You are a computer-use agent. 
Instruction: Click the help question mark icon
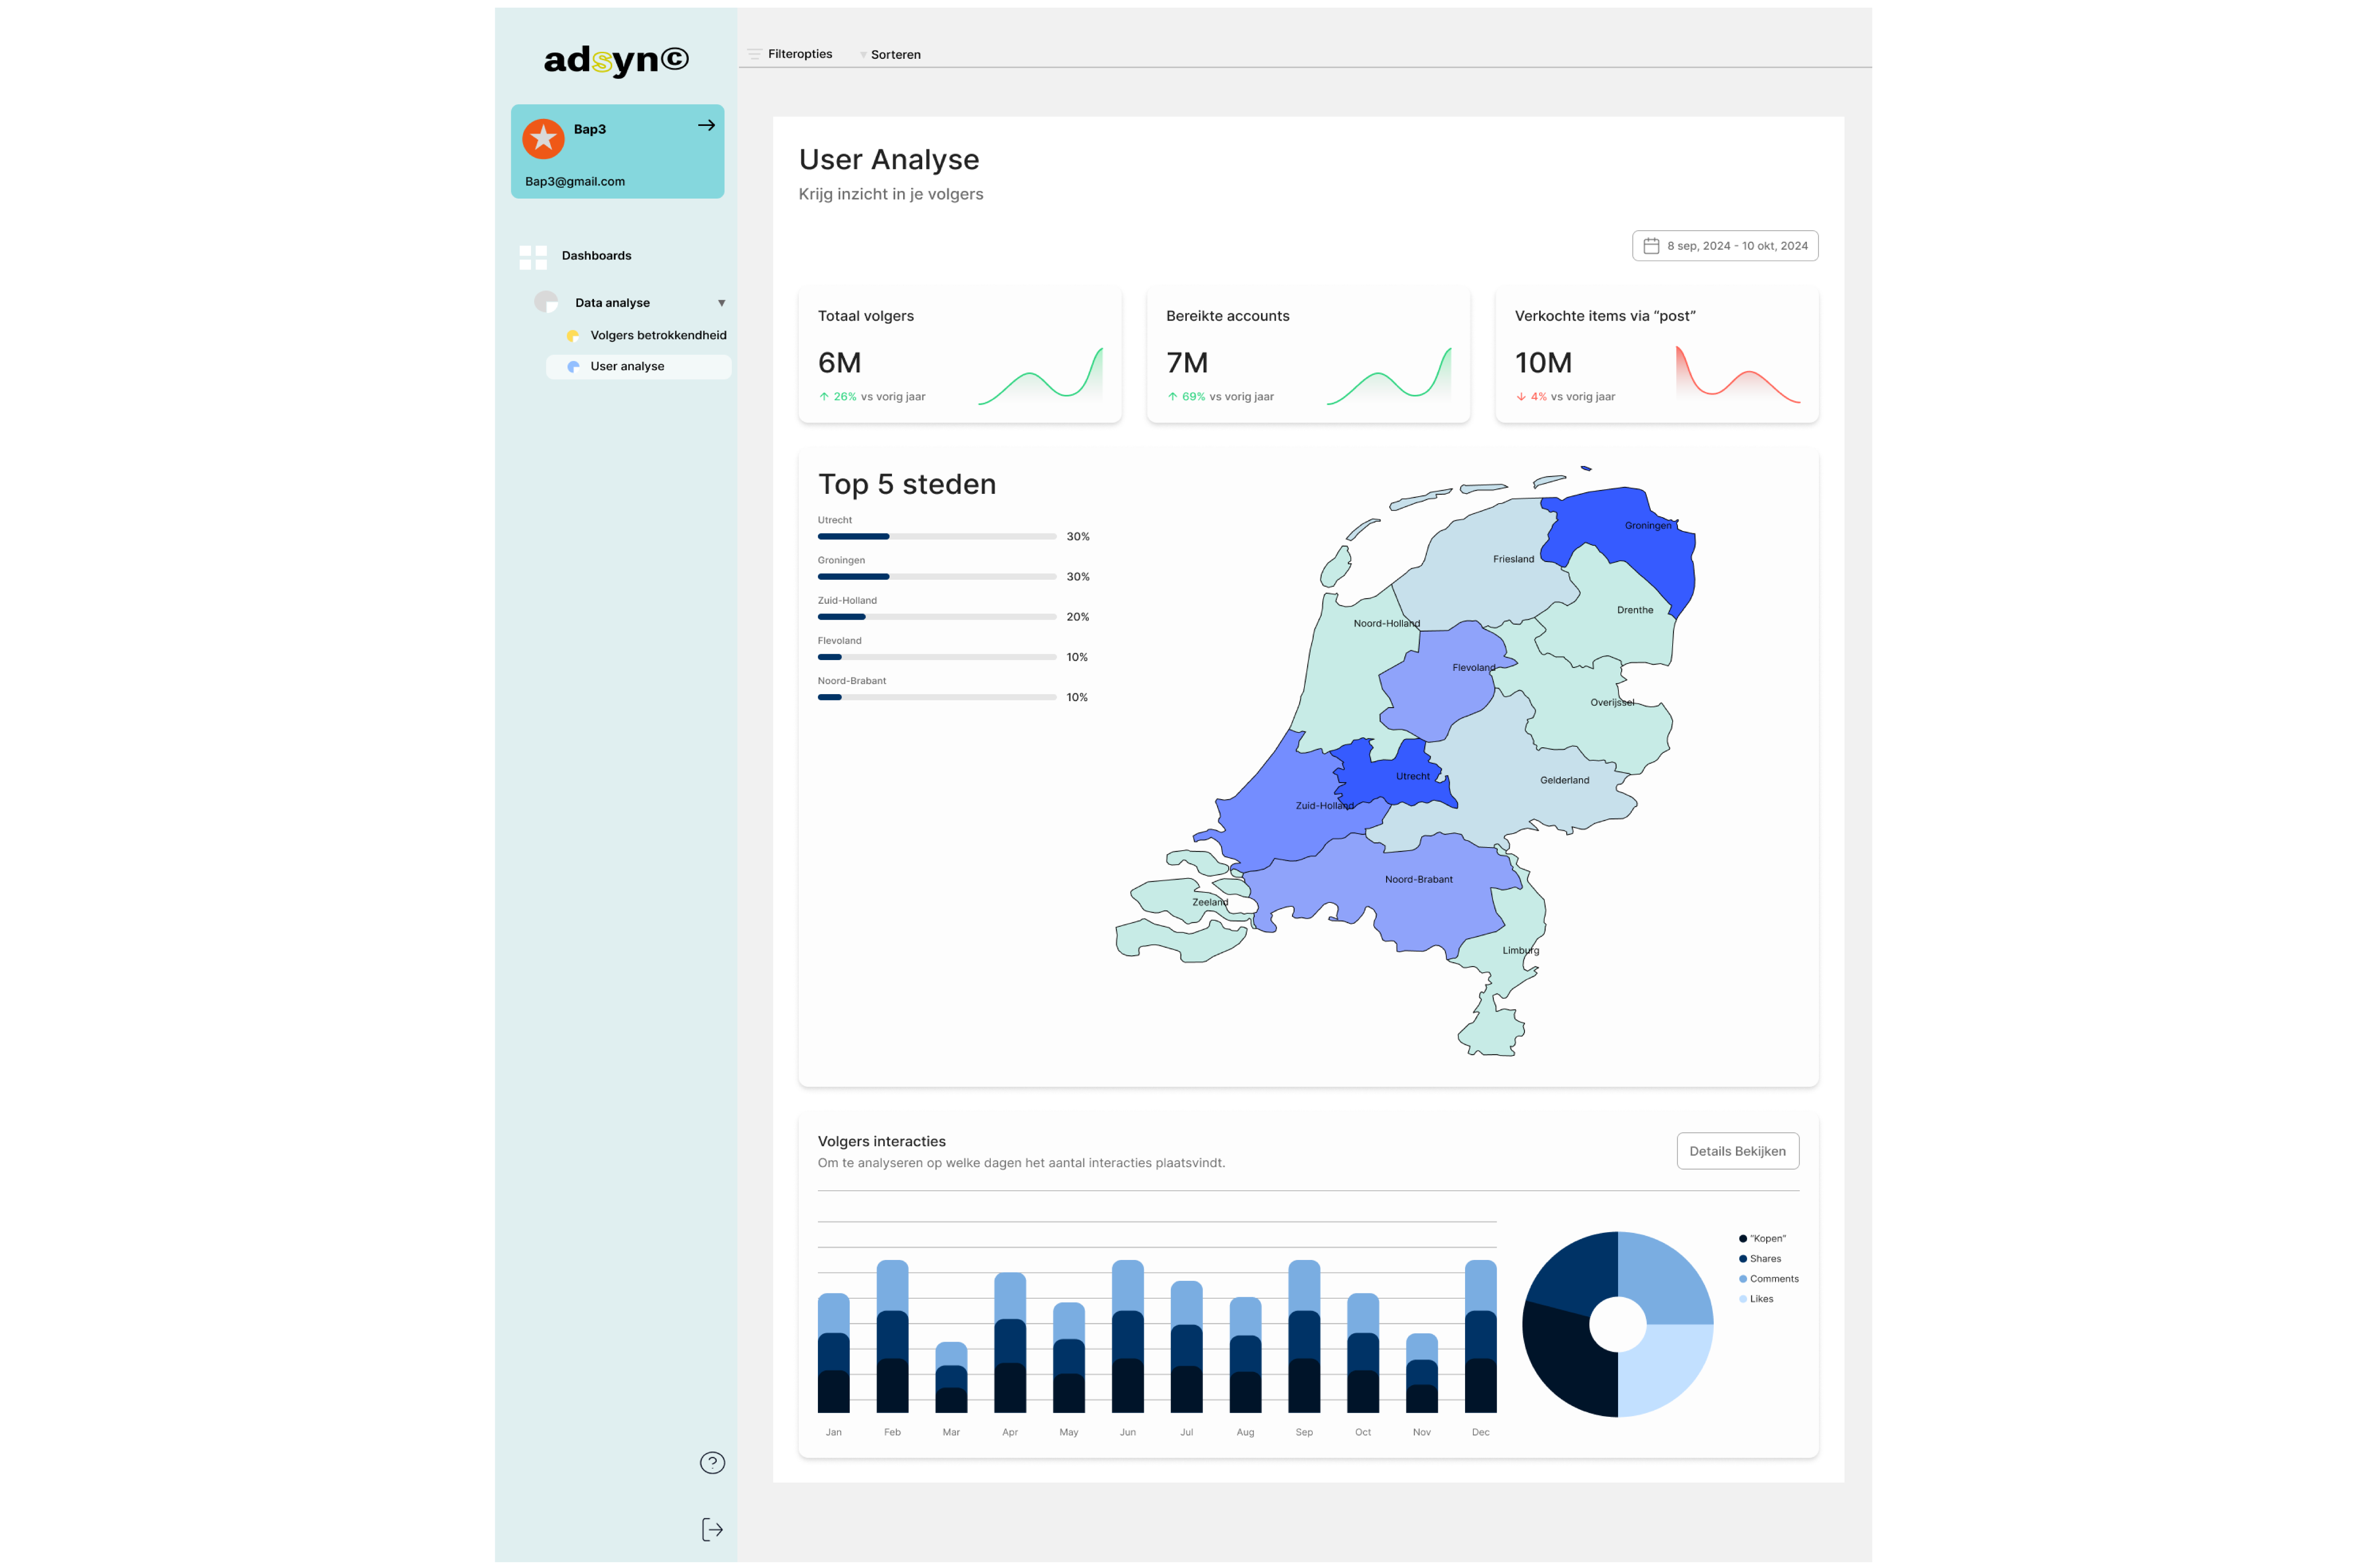[712, 1463]
